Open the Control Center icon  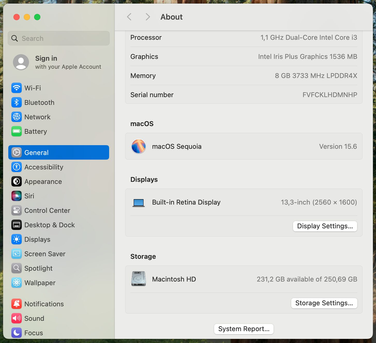[17, 211]
